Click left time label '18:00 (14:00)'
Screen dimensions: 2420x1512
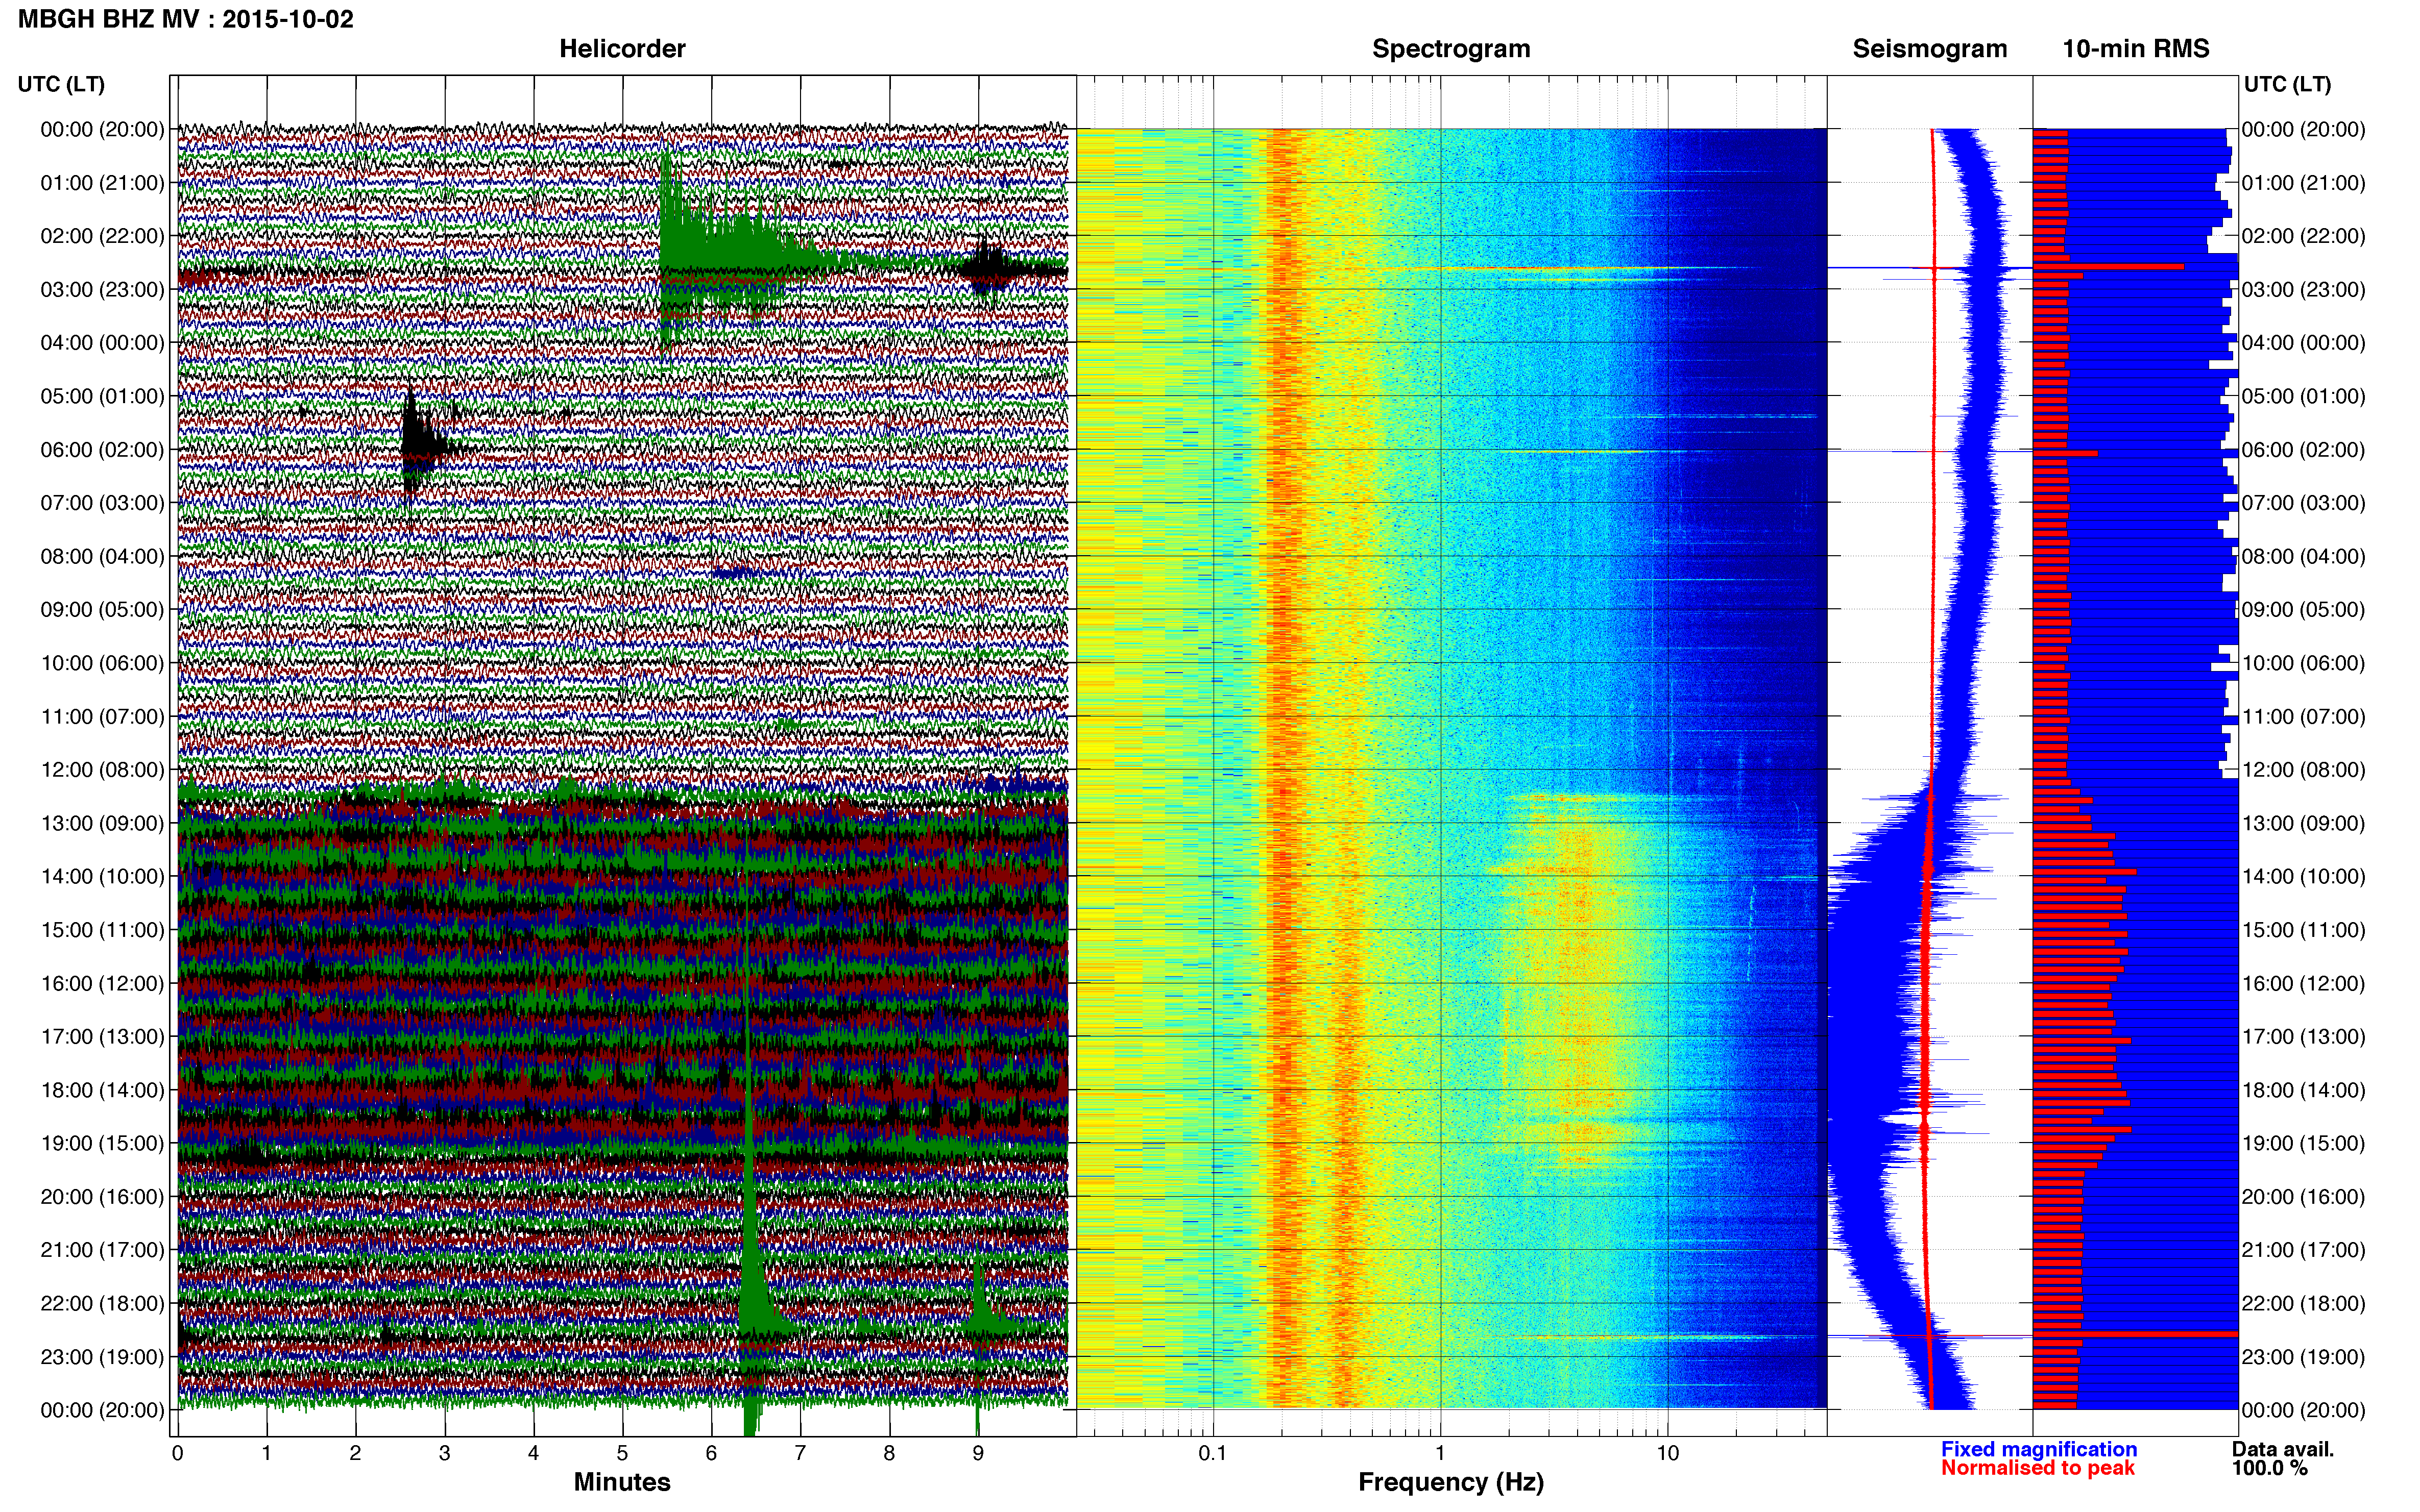(102, 1090)
